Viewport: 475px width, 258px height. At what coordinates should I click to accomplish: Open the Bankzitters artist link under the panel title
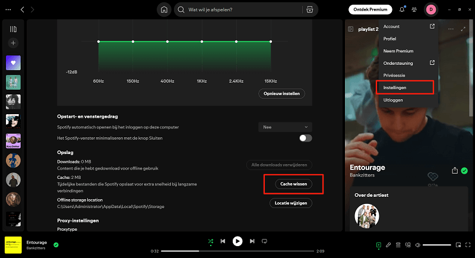point(362,175)
